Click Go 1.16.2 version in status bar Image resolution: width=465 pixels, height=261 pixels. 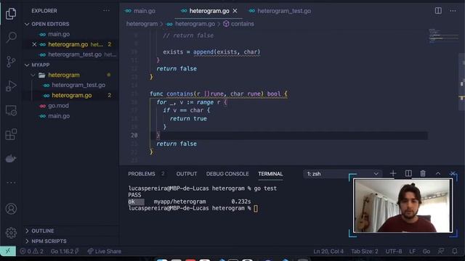click(65, 252)
